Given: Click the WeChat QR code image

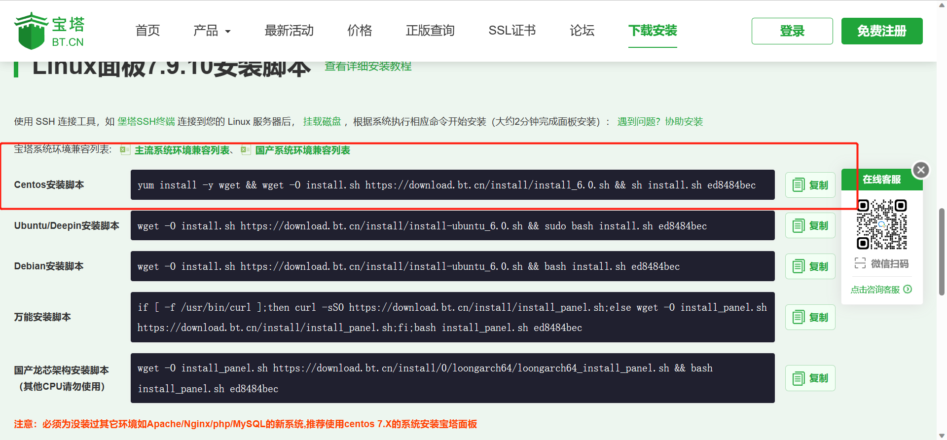Looking at the screenshot, I should pos(881,224).
